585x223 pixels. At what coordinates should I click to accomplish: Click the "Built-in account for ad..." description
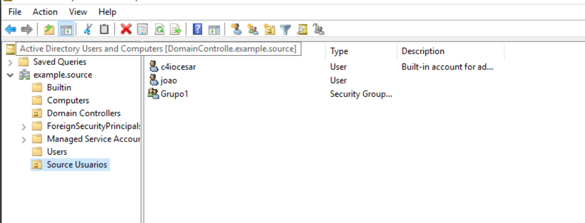[447, 67]
